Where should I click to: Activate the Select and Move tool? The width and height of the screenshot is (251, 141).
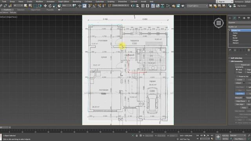(x=45, y=6)
